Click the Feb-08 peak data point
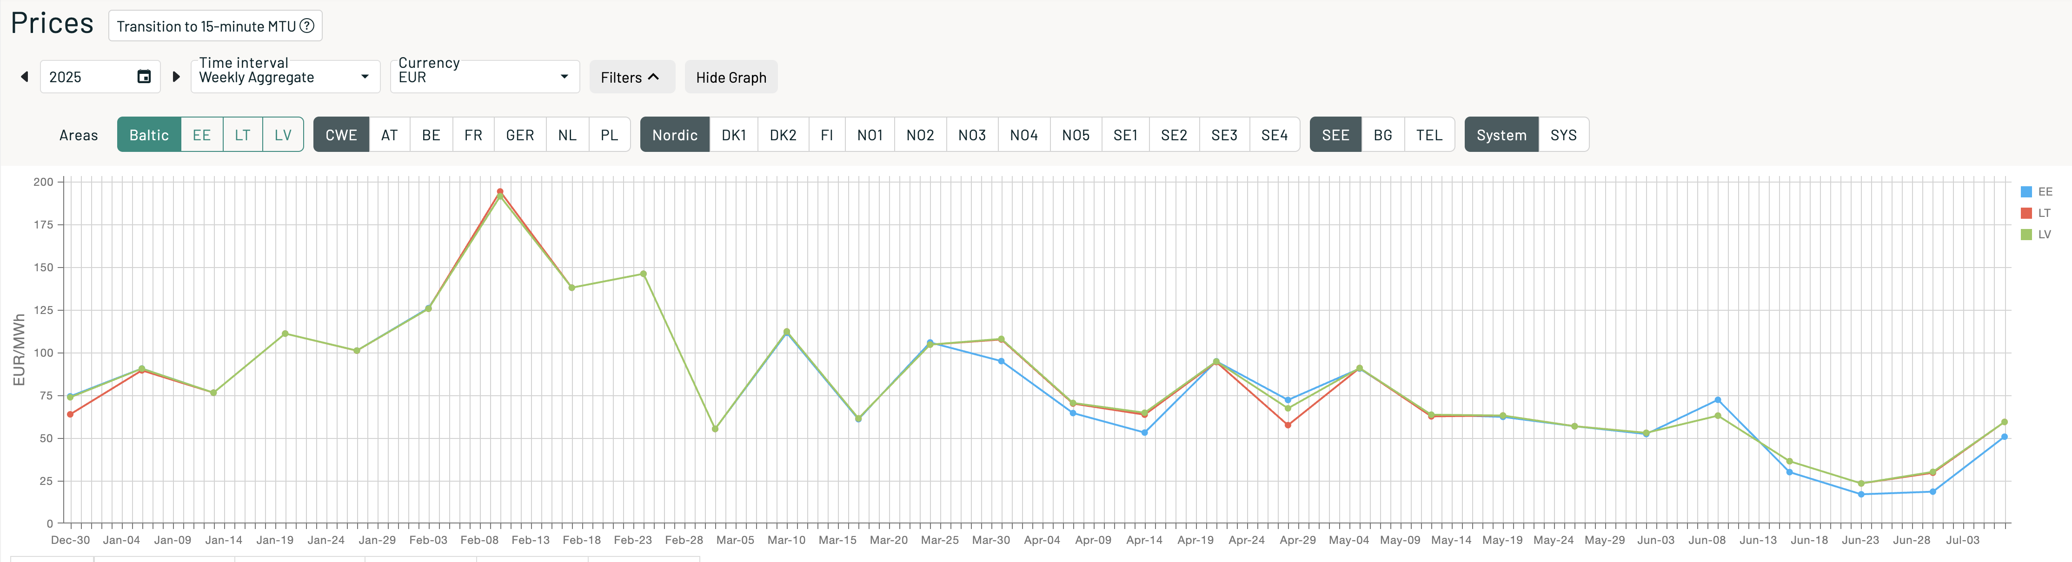 [x=499, y=192]
